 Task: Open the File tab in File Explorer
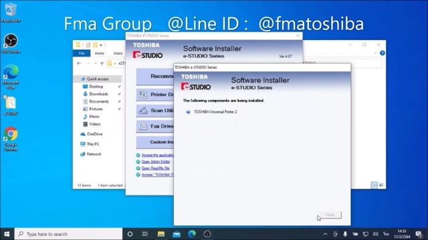click(x=82, y=53)
